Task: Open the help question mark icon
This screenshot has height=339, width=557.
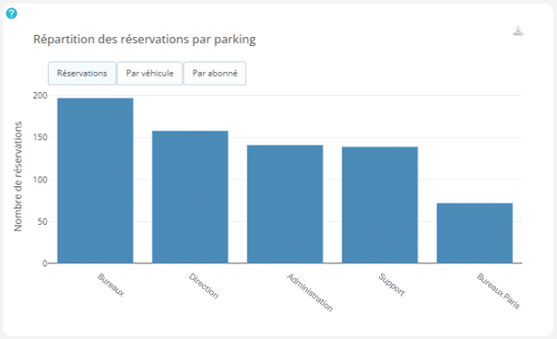Action: click(x=11, y=14)
